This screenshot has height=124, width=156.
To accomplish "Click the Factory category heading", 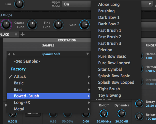I will [18, 69].
